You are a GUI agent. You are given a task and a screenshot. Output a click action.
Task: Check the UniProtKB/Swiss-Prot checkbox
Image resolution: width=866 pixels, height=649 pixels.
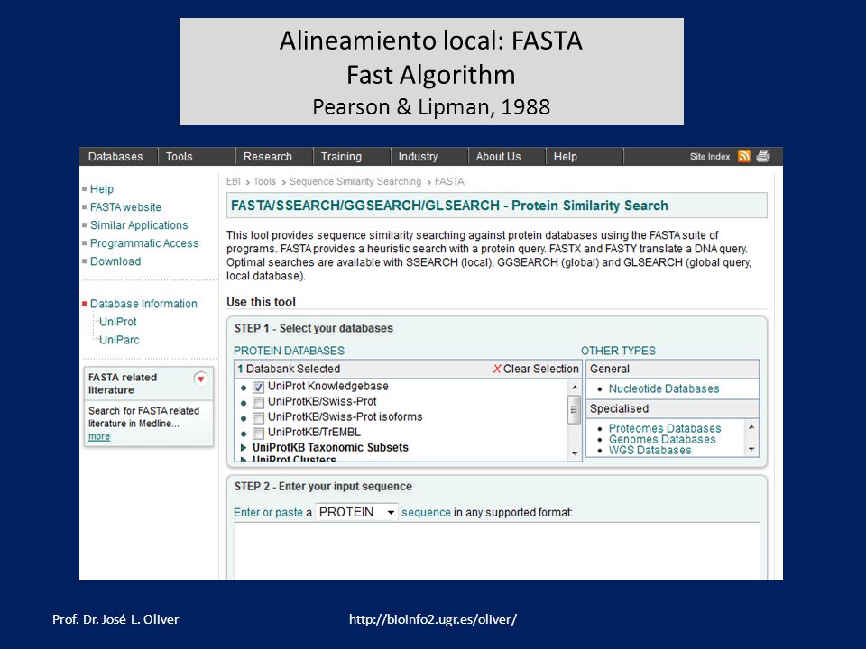[258, 402]
